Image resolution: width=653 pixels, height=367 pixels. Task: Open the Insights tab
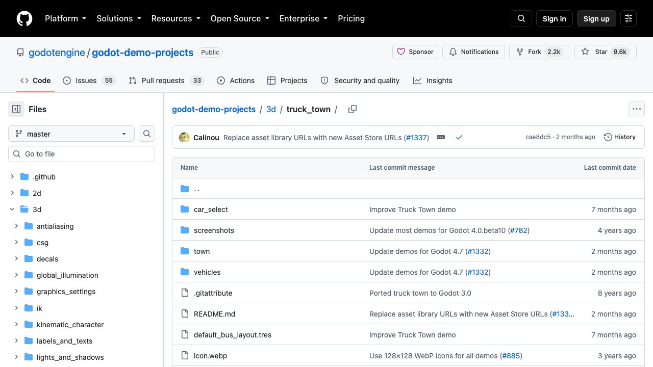coord(433,81)
